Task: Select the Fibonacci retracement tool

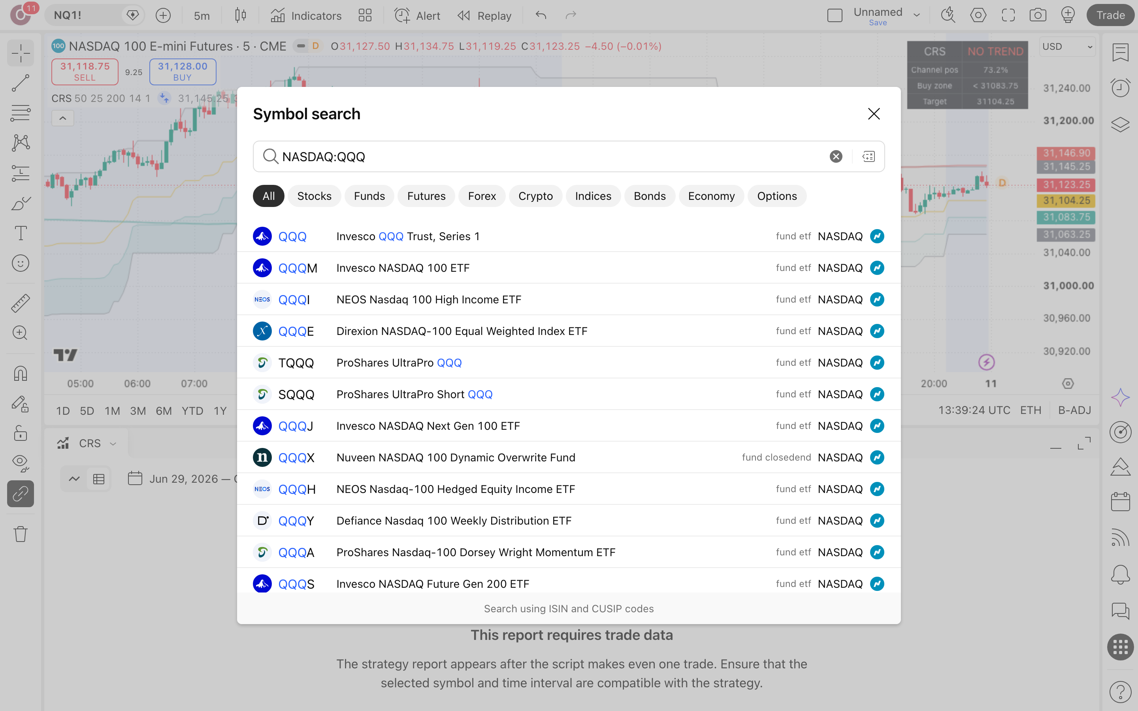Action: click(x=20, y=113)
